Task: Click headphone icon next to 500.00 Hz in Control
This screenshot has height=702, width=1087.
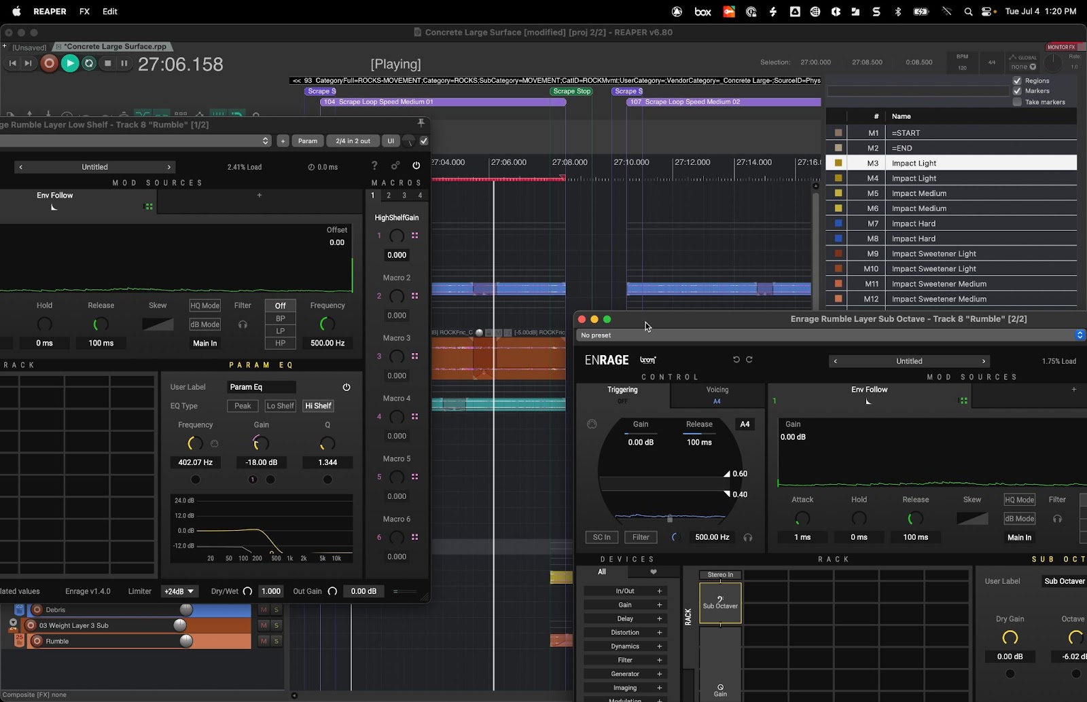Action: tap(748, 537)
